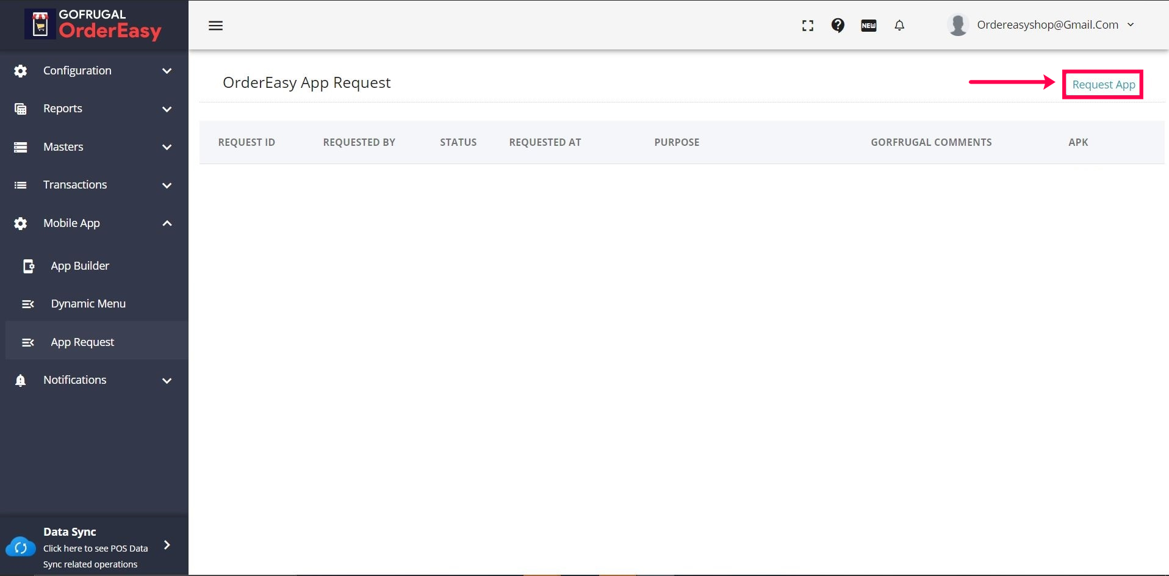Open the Configuration menu

[x=94, y=71]
